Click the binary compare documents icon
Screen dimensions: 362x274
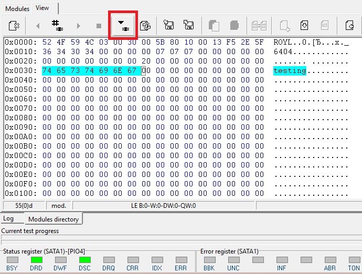(259, 26)
